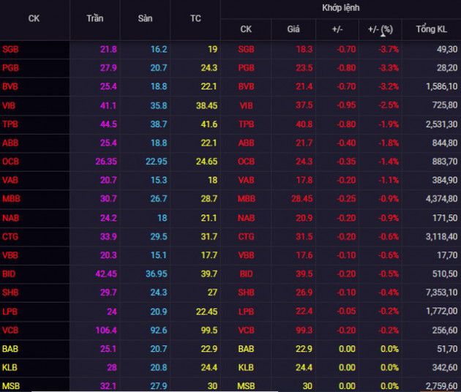
Task: Click MBB total volume 4,374,80
Action: (x=441, y=199)
